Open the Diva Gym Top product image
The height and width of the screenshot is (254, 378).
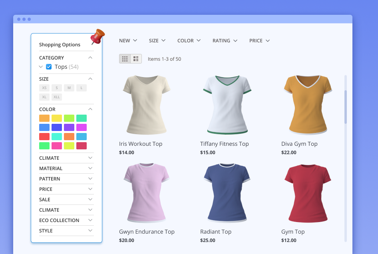tap(307, 105)
